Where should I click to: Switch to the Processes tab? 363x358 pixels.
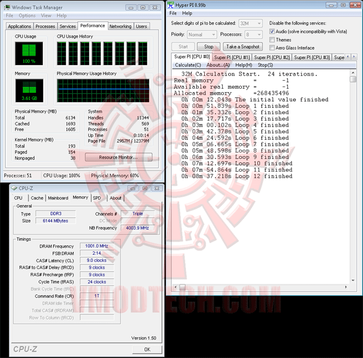(x=45, y=26)
